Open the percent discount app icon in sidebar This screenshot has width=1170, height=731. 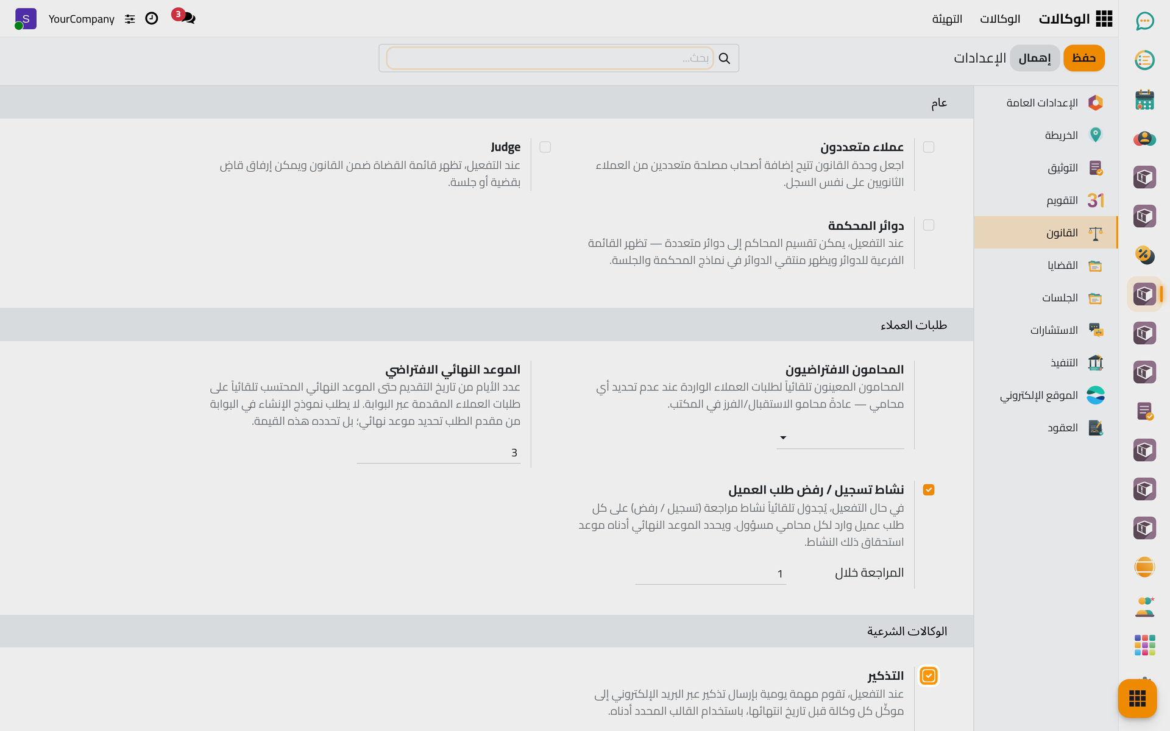[1144, 255]
